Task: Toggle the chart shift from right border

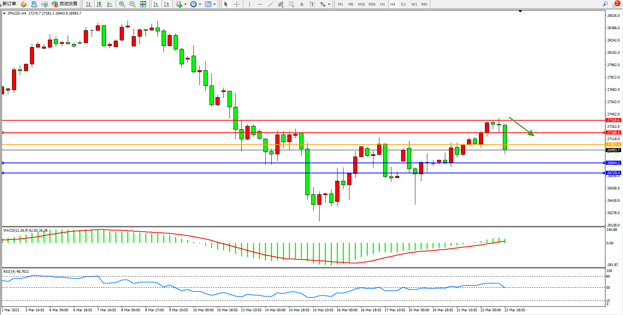Action: 167,4
